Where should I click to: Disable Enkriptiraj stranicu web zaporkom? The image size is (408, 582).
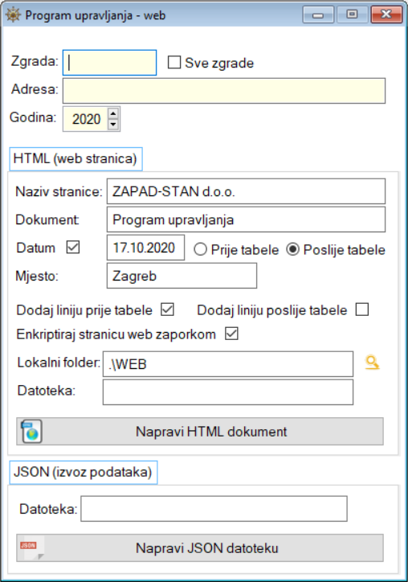231,334
